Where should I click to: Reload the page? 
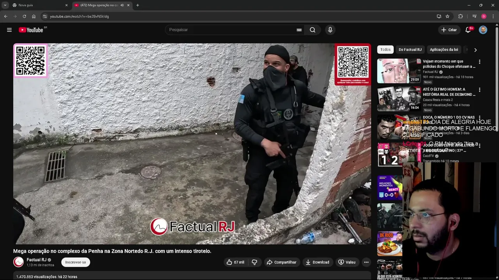tap(24, 16)
